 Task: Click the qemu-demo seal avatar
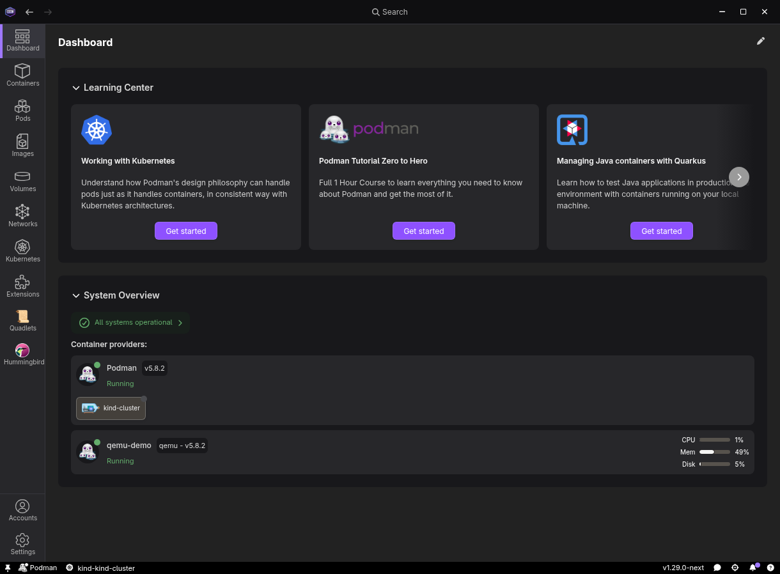(88, 452)
